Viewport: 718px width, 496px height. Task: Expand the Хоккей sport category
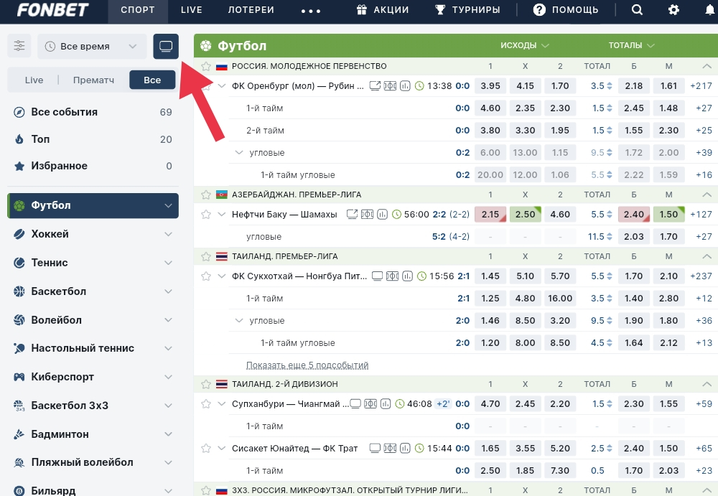[x=92, y=234]
